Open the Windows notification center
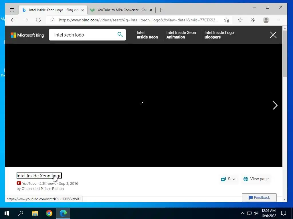The image size is (293, 219). click(x=284, y=213)
